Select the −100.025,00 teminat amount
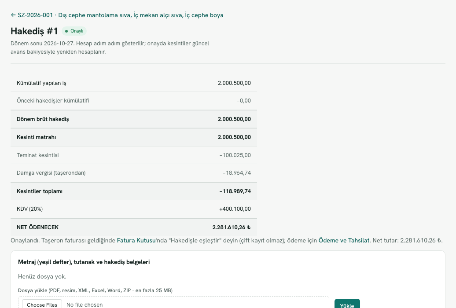Image resolution: width=456 pixels, height=308 pixels. click(235, 155)
